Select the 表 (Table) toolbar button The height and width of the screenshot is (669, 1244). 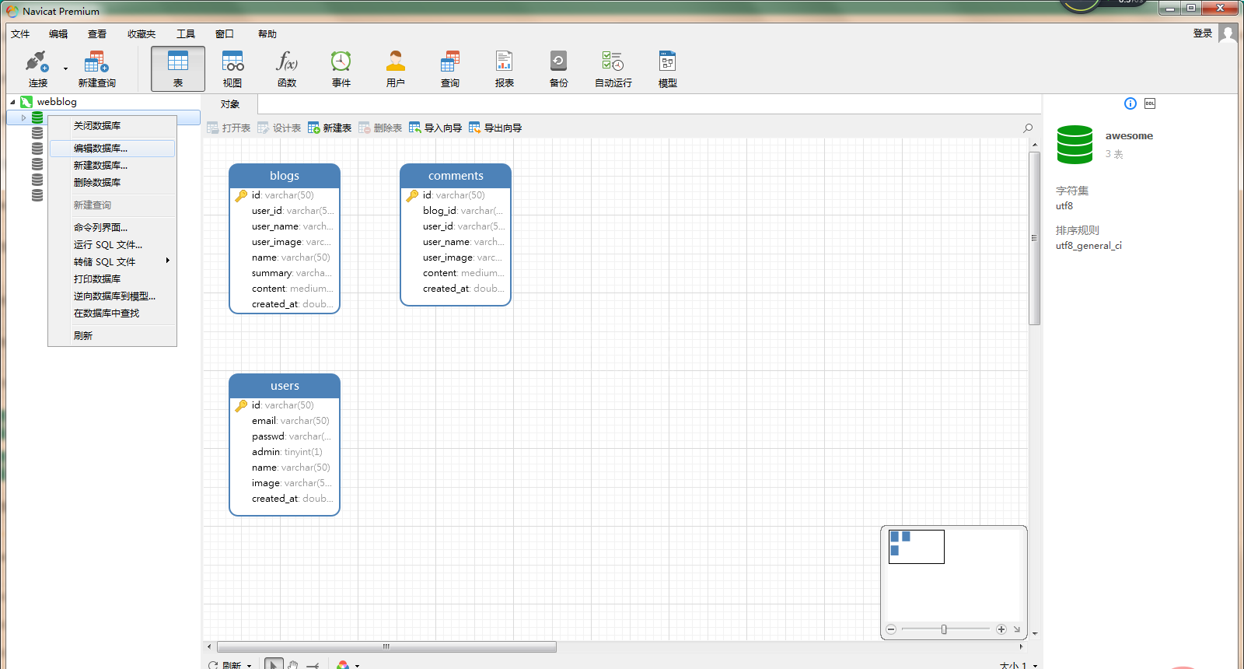tap(178, 69)
